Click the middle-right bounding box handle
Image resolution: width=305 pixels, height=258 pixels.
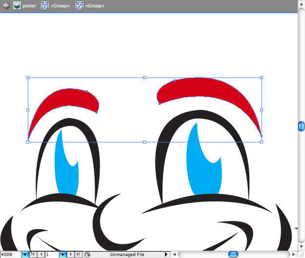tap(262, 110)
